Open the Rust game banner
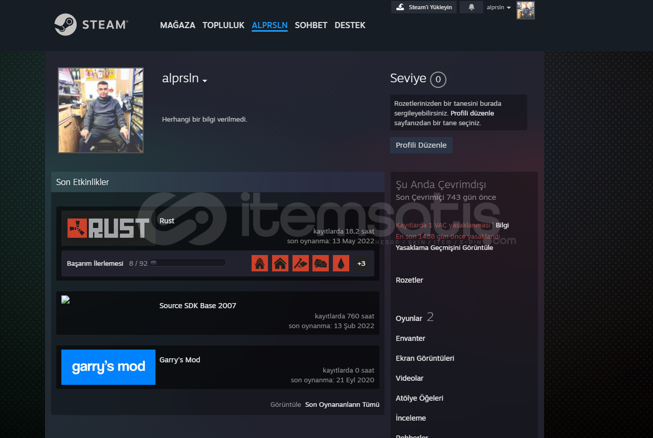 [x=108, y=228]
